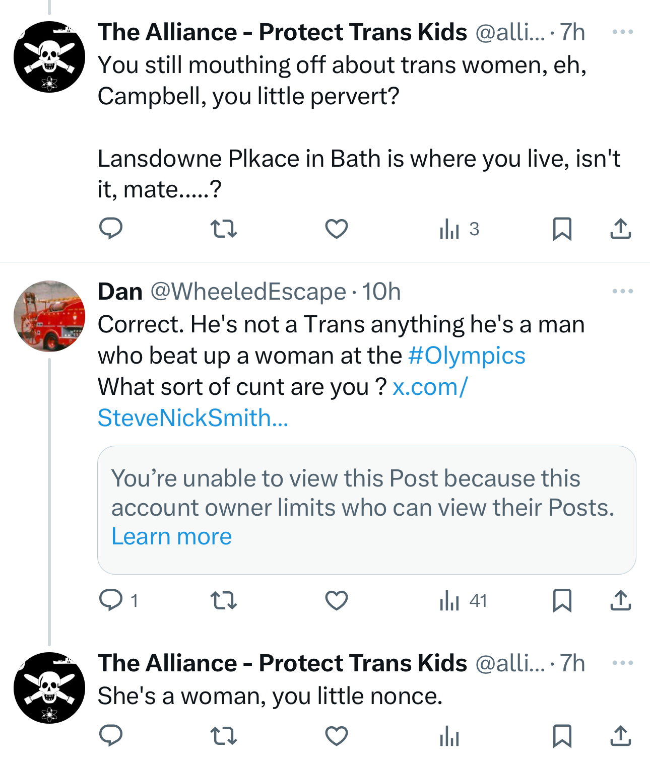Share the 'She's a woman' reply
The height and width of the screenshot is (765, 650).
pyautogui.click(x=620, y=736)
